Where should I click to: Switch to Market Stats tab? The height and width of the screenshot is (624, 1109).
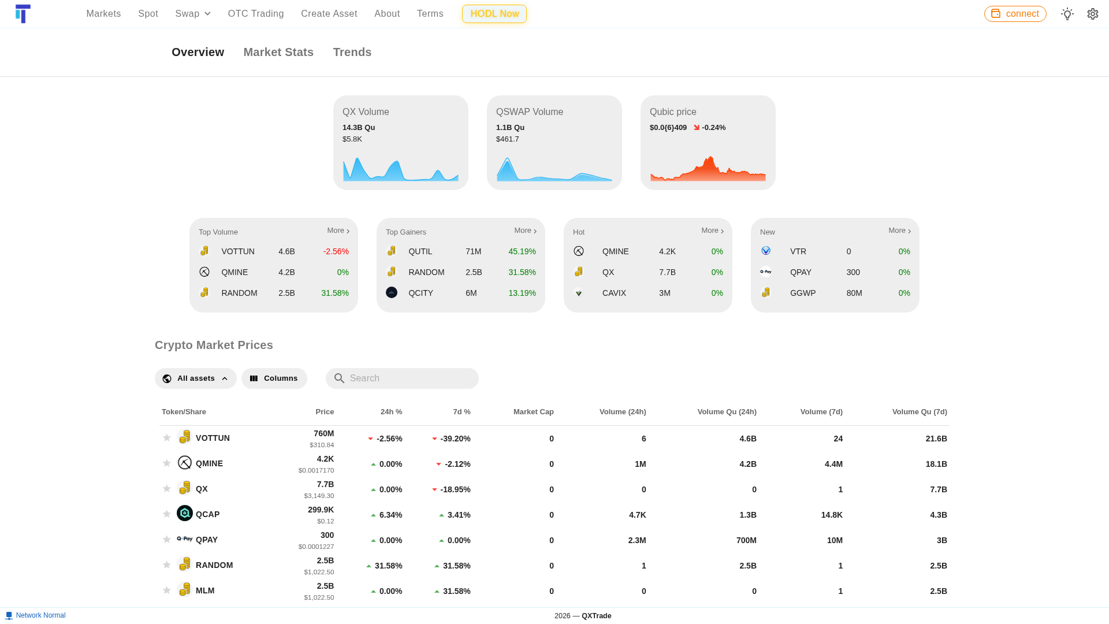[x=278, y=52]
